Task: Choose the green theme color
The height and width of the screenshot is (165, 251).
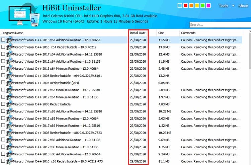Action: 202,6
